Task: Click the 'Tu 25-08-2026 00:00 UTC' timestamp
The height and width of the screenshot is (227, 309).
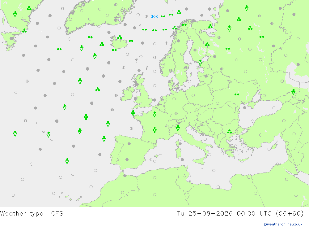Action: [x=224, y=213]
